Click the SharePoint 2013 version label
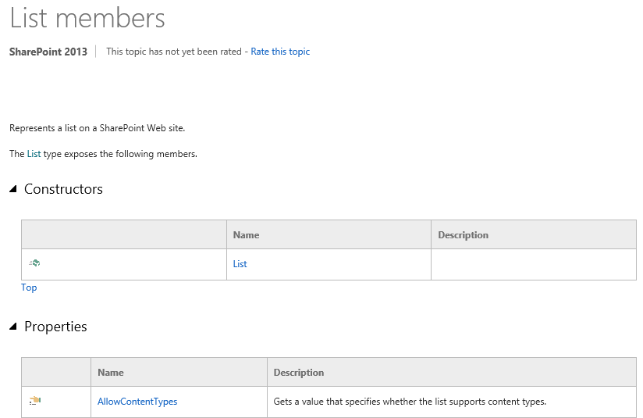The height and width of the screenshot is (418, 643). pos(48,52)
